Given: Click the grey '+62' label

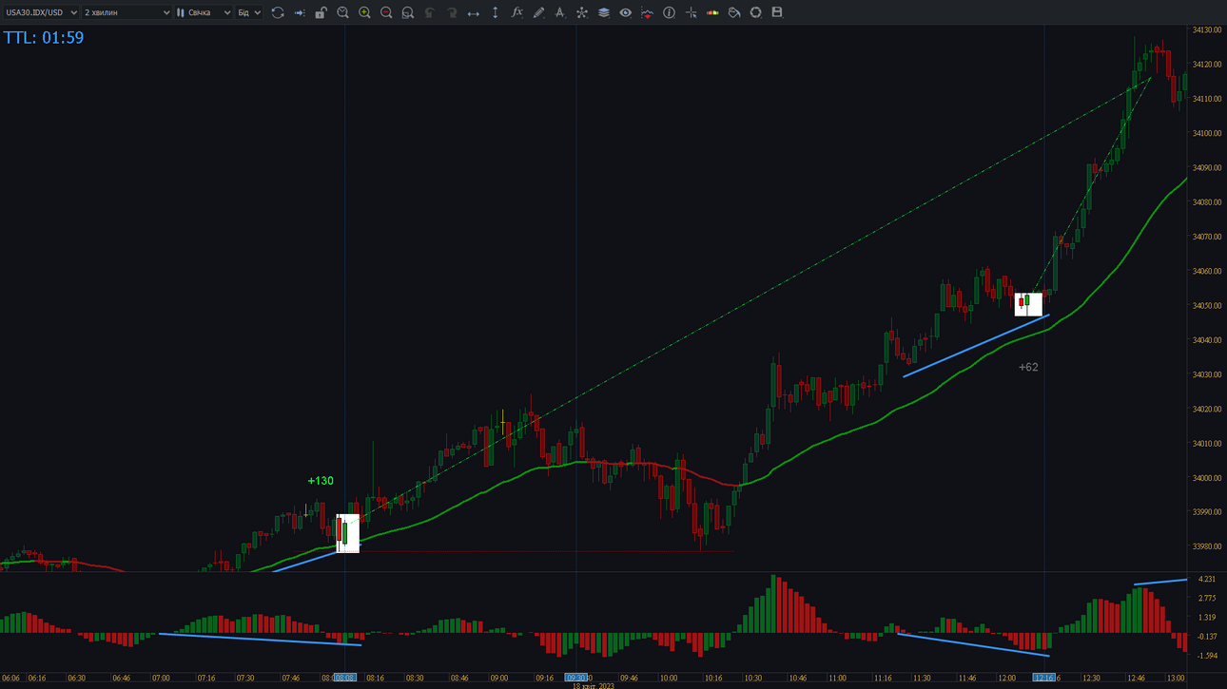Looking at the screenshot, I should click(x=1028, y=367).
